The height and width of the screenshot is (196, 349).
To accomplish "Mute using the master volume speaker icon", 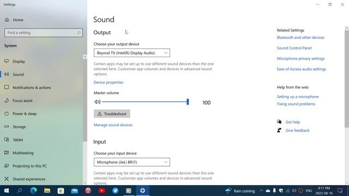I will click(98, 102).
